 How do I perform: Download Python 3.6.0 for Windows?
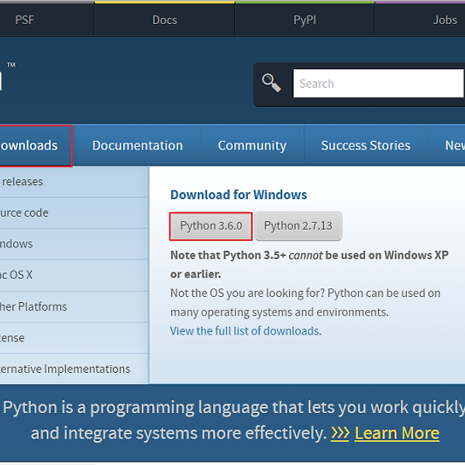pos(211,226)
